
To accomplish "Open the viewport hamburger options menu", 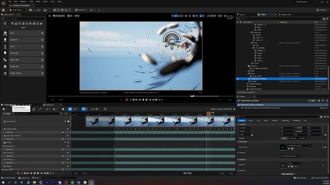I will pos(49,16).
